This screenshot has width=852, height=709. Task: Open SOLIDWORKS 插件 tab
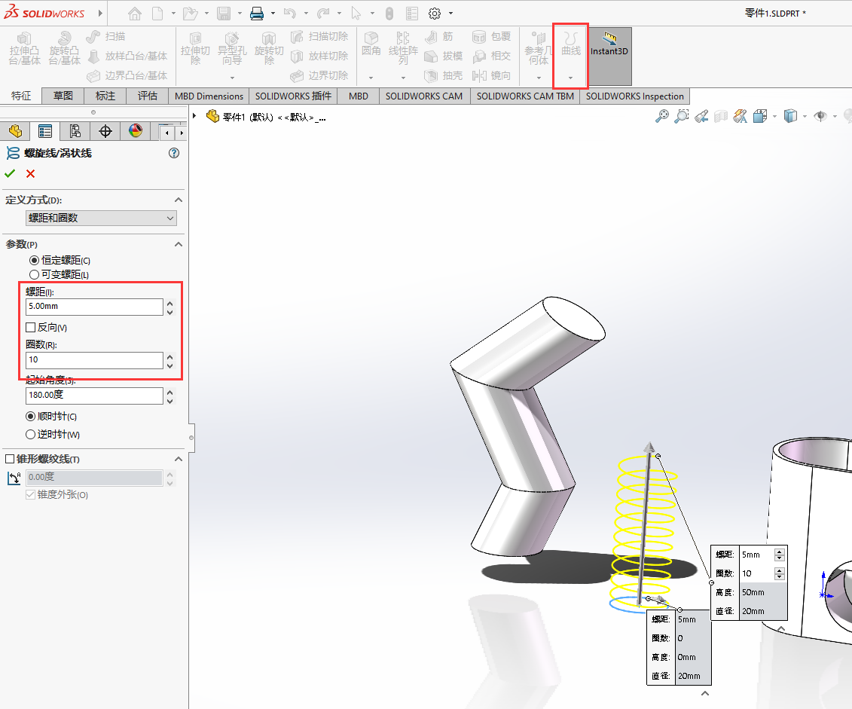(294, 96)
